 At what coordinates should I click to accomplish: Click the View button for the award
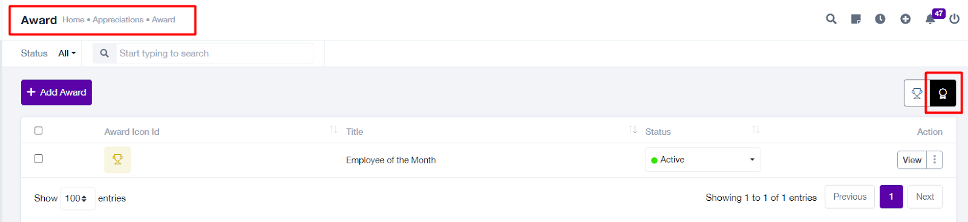[912, 160]
